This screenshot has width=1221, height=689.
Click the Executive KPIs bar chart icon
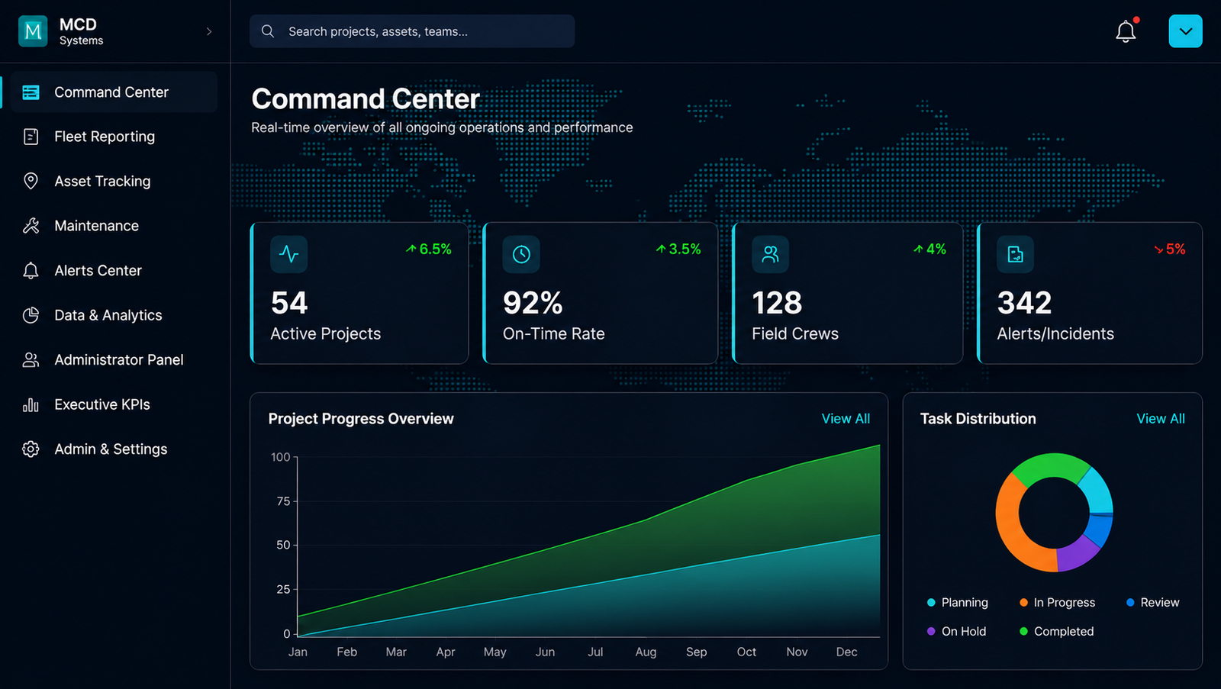(x=31, y=404)
